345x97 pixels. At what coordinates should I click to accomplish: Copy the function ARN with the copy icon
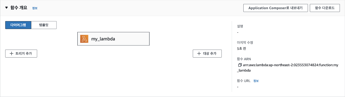[240, 65]
